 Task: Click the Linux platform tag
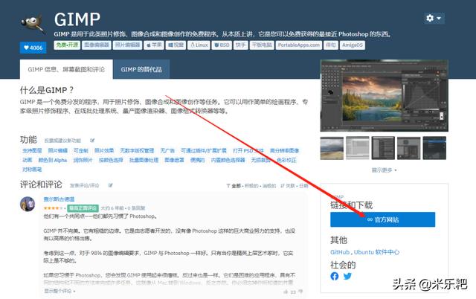coord(199,45)
